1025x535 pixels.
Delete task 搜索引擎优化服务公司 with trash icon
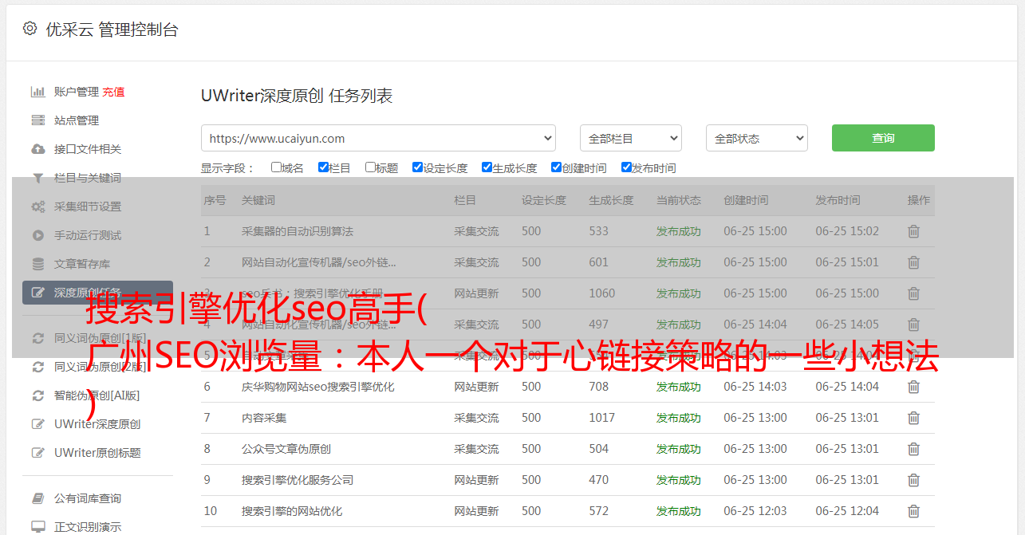(x=913, y=480)
